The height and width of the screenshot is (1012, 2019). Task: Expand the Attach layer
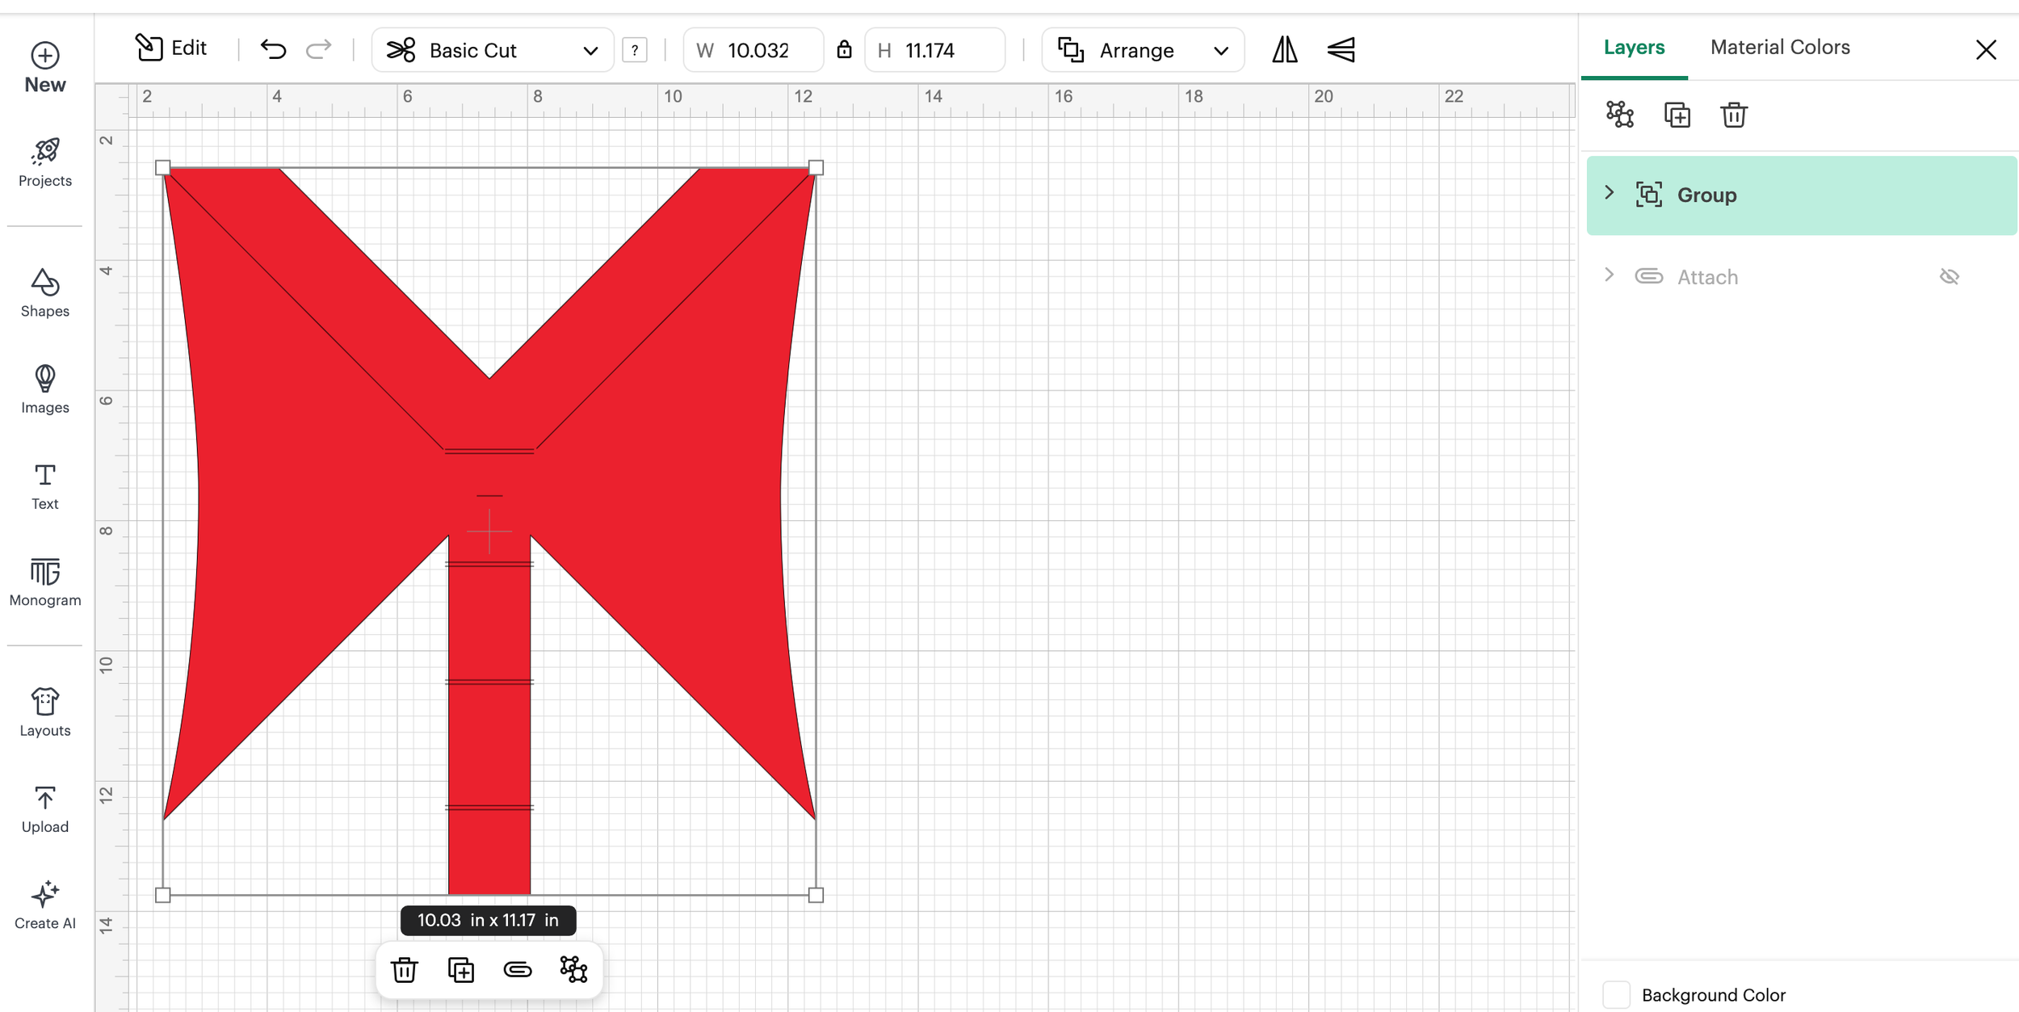[x=1609, y=275]
